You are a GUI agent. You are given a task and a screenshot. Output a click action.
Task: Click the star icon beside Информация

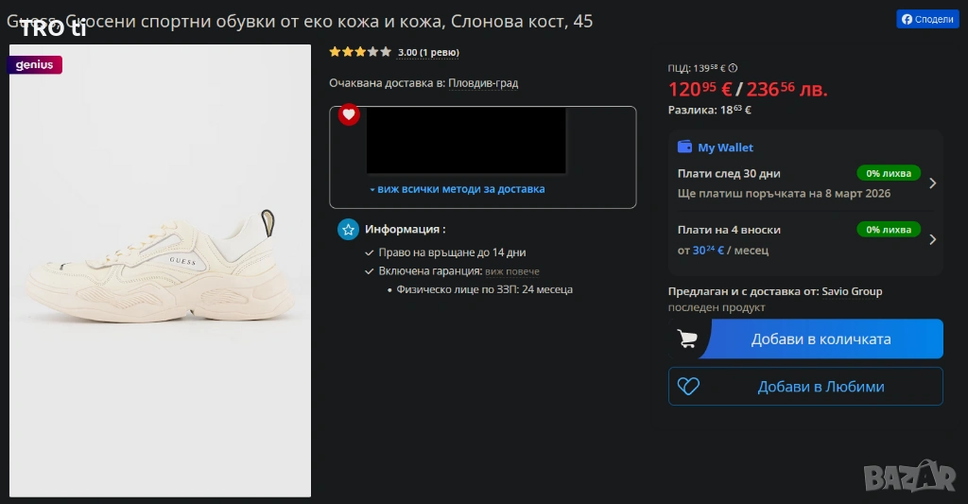pyautogui.click(x=349, y=229)
